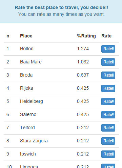The image size is (122, 168).
Task: Select the Heidelberg place name
Action: click(x=32, y=102)
